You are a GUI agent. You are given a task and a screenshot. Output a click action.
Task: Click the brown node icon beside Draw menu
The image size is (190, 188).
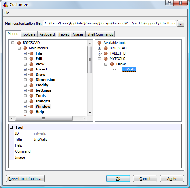click(31, 74)
